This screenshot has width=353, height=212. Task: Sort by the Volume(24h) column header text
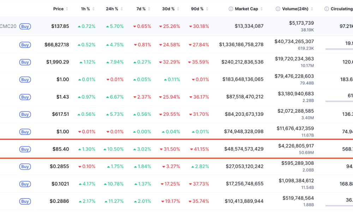(x=295, y=9)
